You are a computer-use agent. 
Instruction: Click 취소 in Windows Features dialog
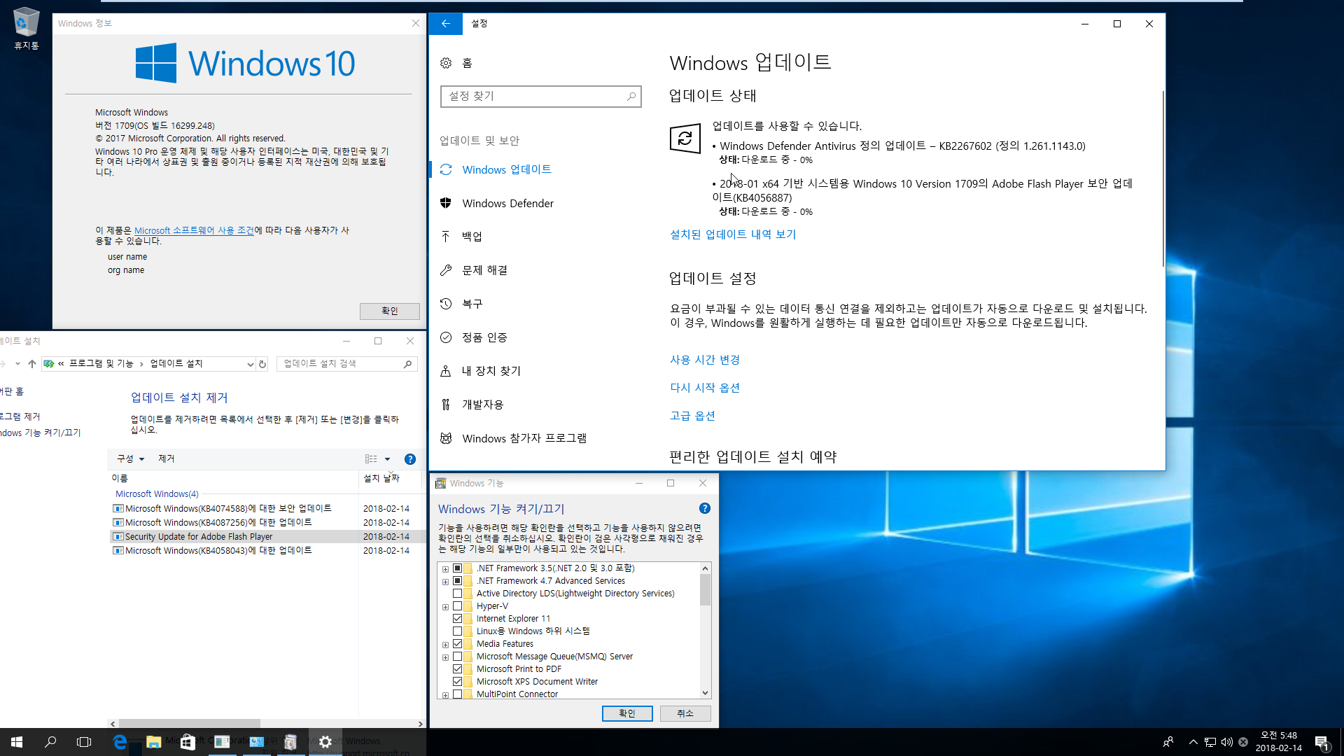[685, 713]
